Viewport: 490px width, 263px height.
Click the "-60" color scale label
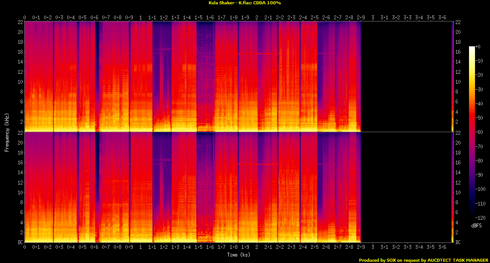pyautogui.click(x=479, y=132)
